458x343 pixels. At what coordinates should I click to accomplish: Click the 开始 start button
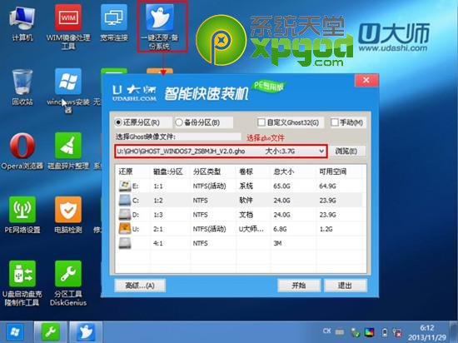tap(298, 286)
